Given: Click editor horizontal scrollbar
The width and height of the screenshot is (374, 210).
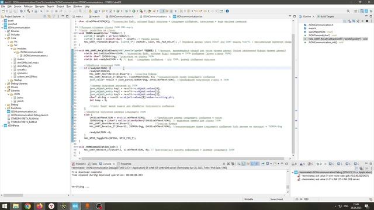Looking at the screenshot, I should 183,158.
